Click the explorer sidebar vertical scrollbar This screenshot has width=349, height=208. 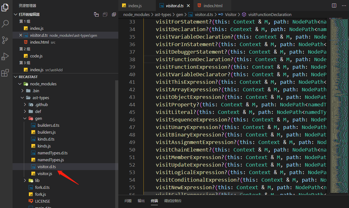[117, 143]
